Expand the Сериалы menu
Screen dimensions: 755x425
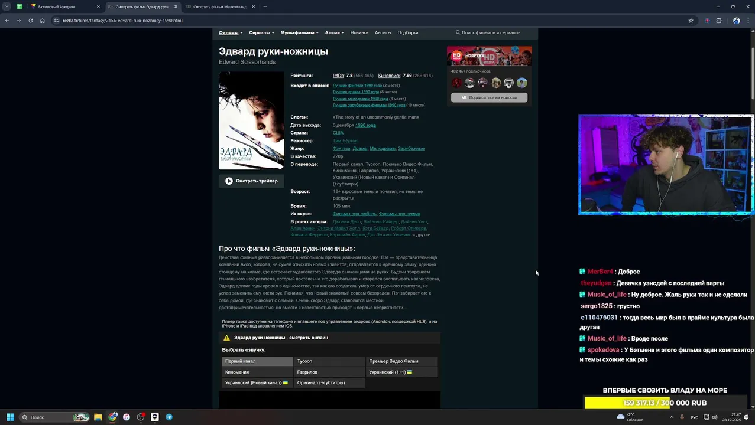(x=261, y=32)
